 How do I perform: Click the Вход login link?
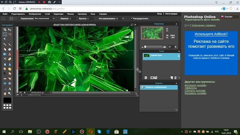point(159,14)
